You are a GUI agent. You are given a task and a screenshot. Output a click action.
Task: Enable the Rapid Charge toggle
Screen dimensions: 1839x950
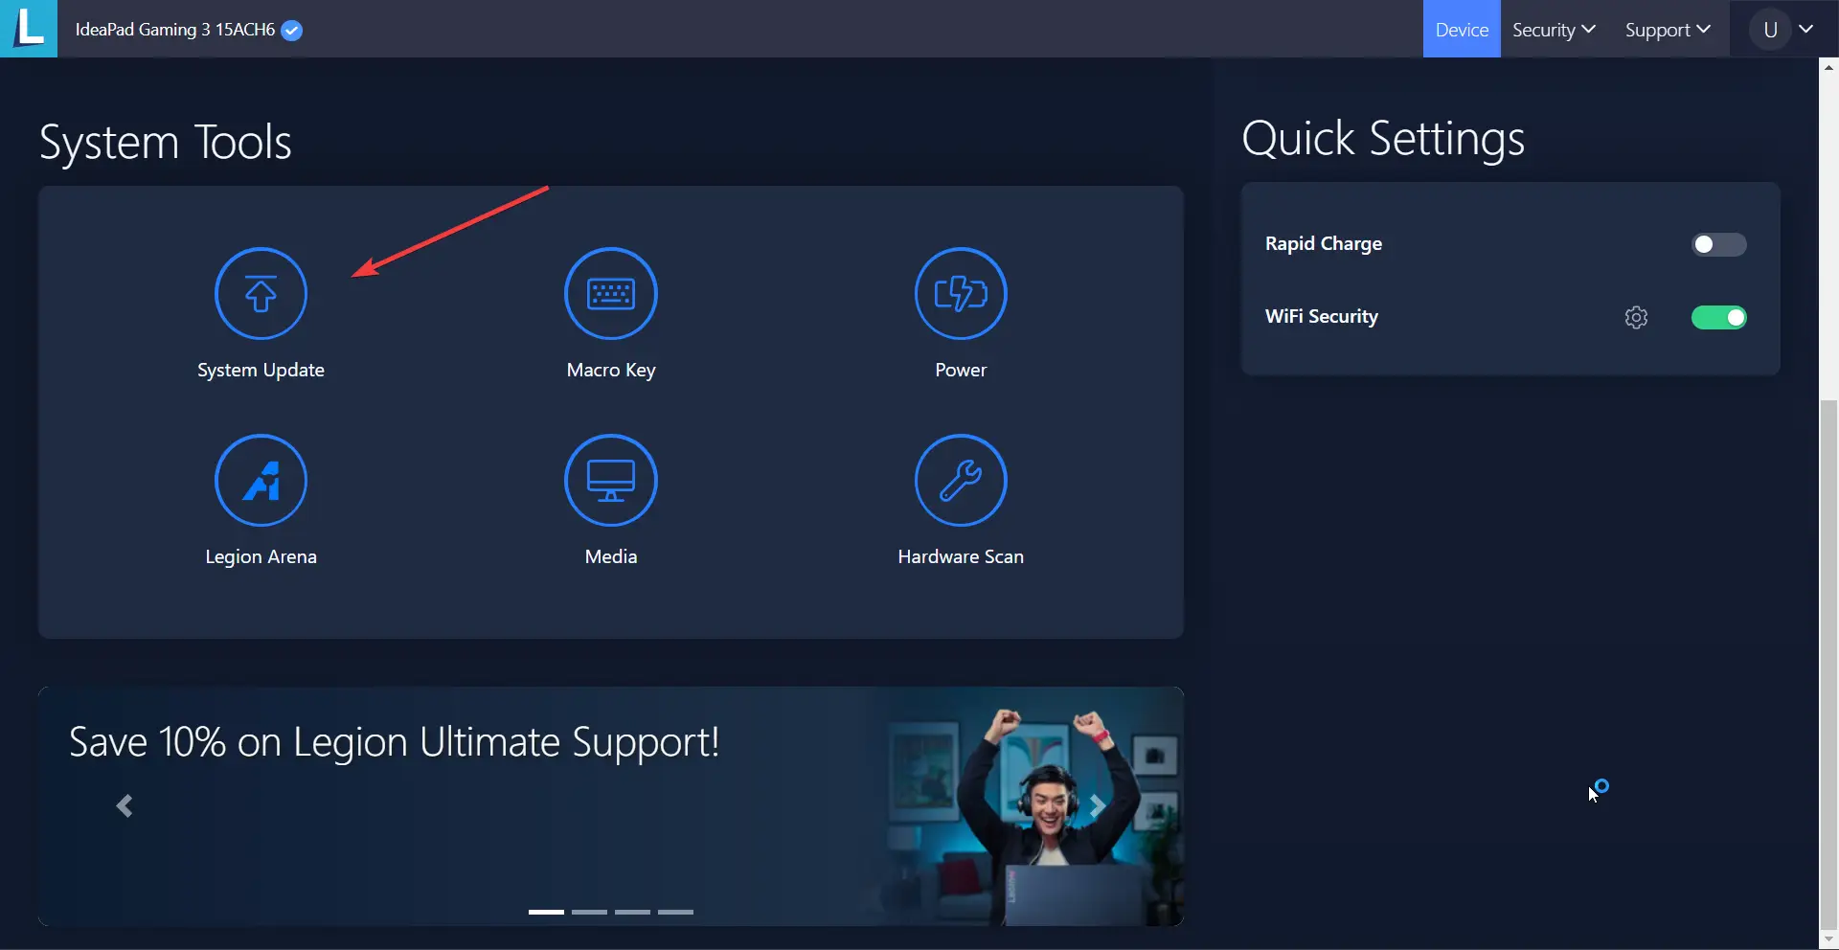pos(1718,244)
